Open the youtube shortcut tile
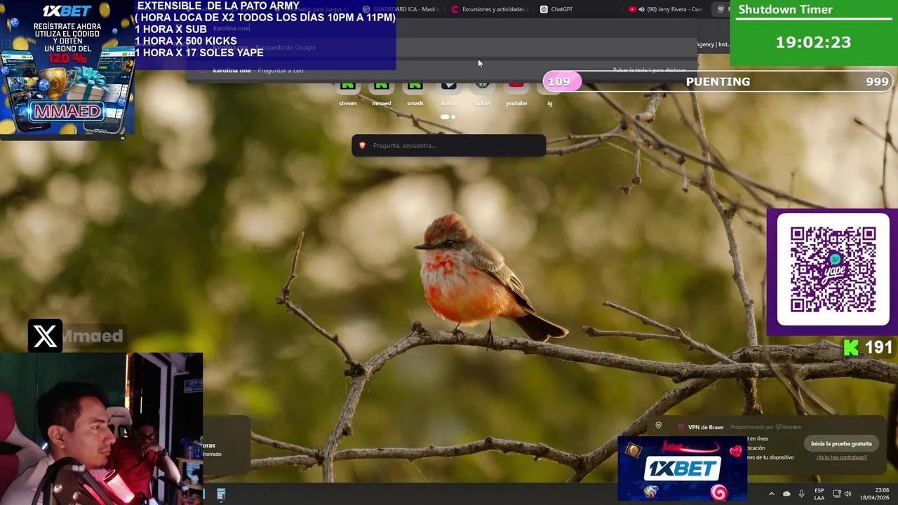The width and height of the screenshot is (898, 505). (x=516, y=93)
